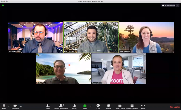Switch to Speaker View
181x110 pixels.
(x=169, y=5)
